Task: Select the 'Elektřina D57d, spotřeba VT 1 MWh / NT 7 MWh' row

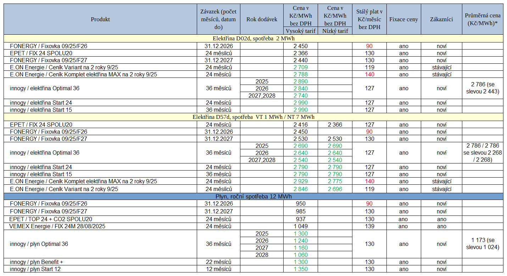Action: [x=253, y=117]
